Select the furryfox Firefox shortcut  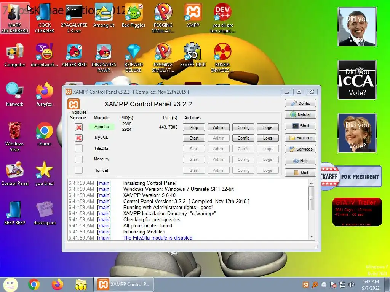44,95
